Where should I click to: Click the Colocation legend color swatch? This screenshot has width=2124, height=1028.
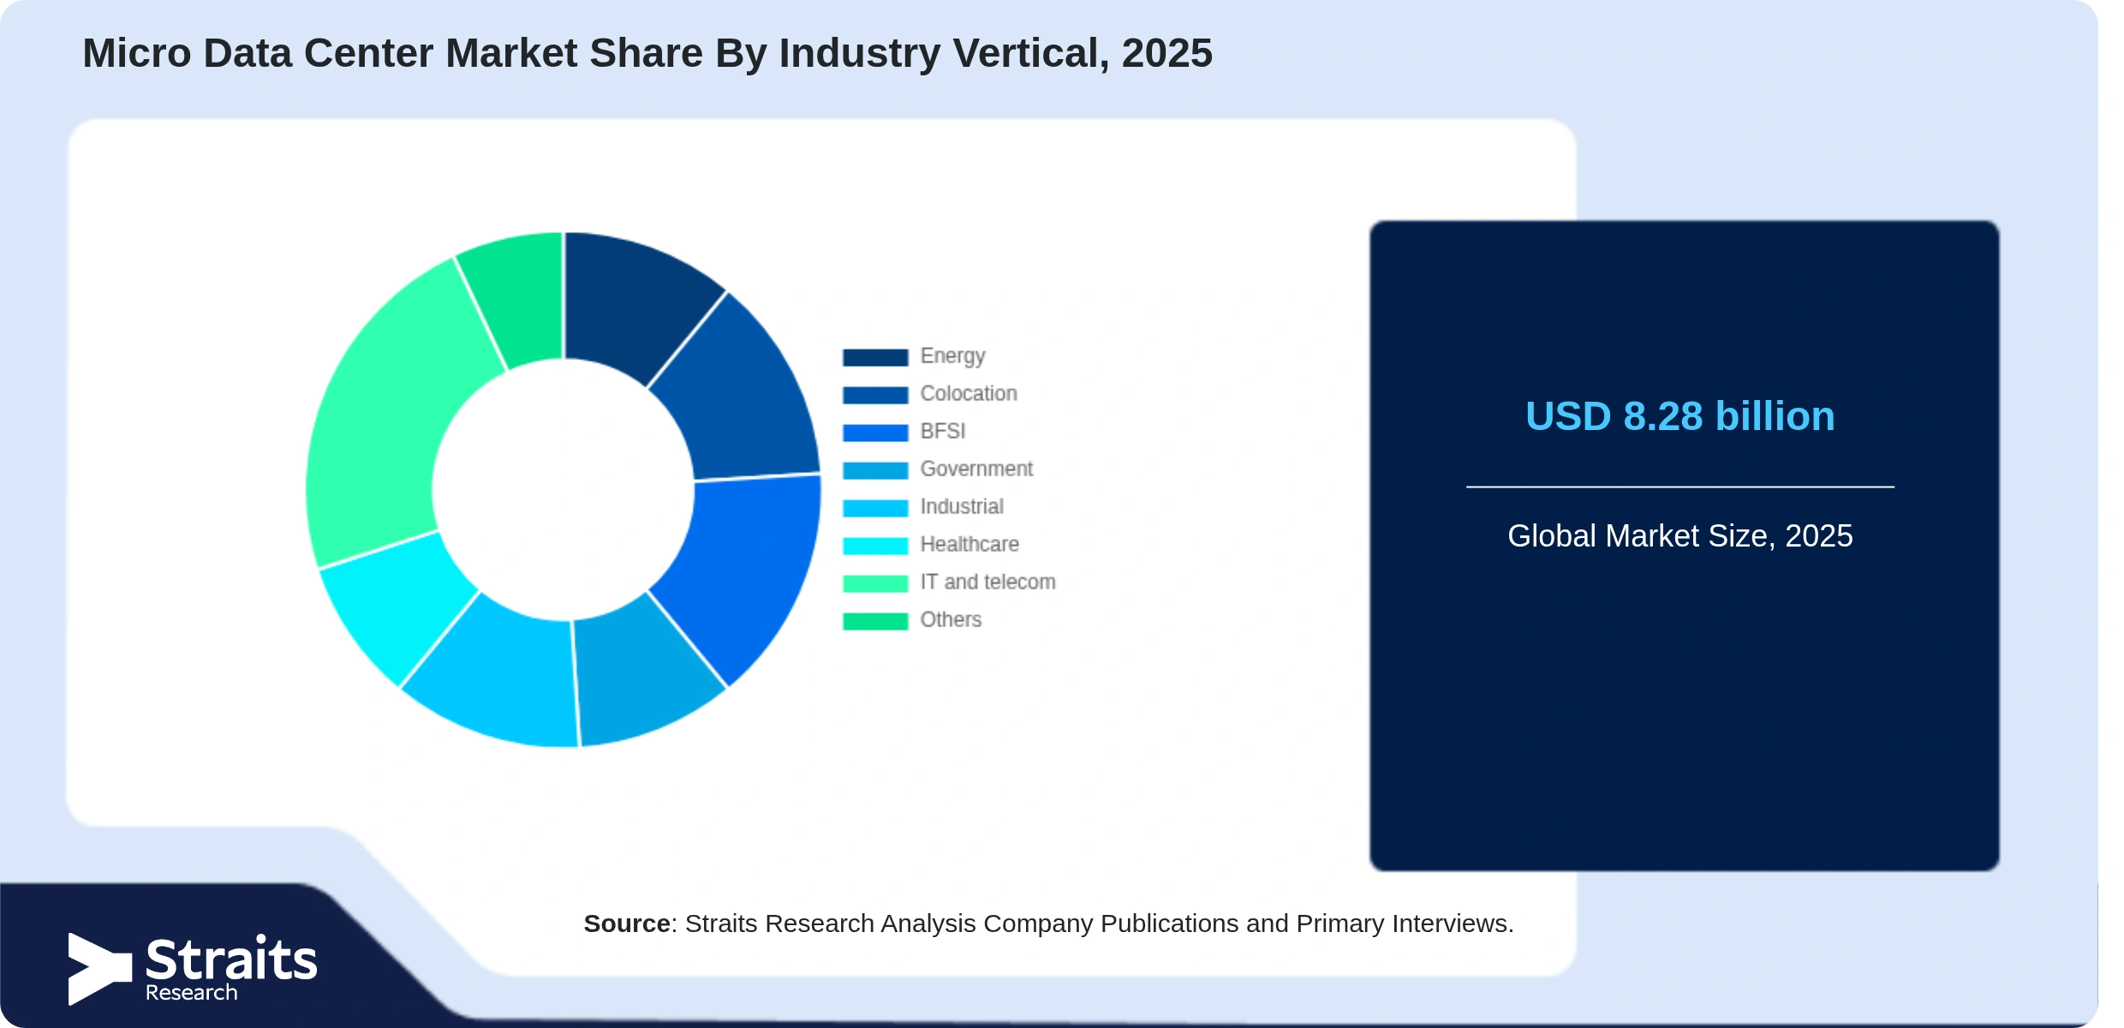coord(874,395)
